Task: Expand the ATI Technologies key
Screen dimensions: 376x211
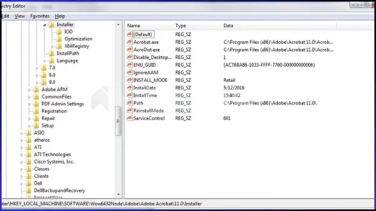Action: (22, 155)
